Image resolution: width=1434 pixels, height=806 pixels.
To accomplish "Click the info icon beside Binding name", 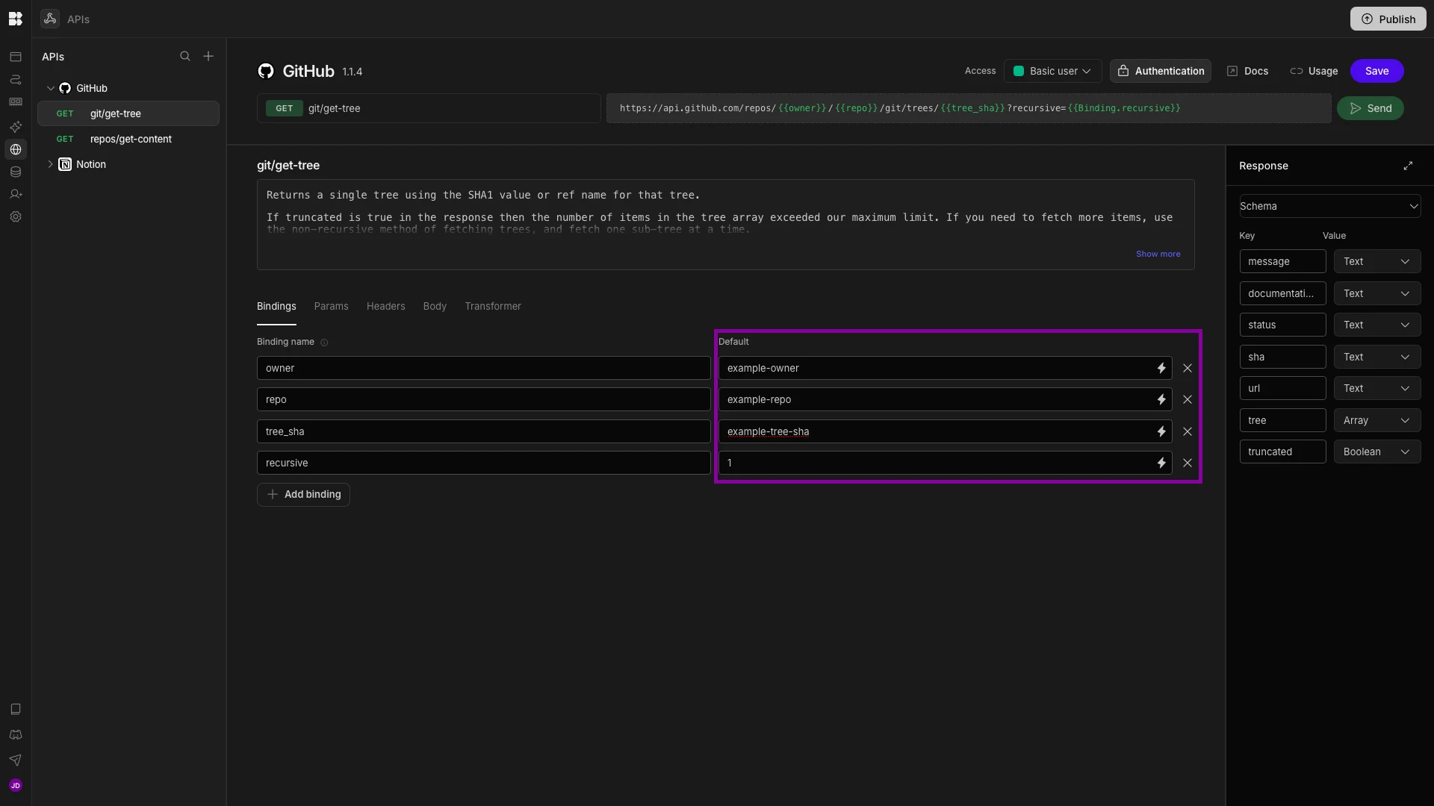I will coord(324,343).
